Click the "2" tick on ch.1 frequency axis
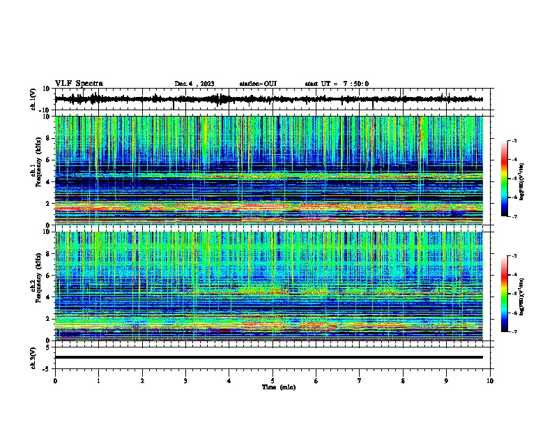This screenshot has height=427, width=552. 48,204
